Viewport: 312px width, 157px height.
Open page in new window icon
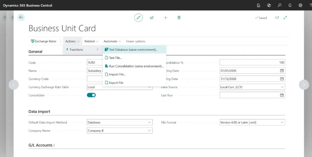(x=277, y=18)
